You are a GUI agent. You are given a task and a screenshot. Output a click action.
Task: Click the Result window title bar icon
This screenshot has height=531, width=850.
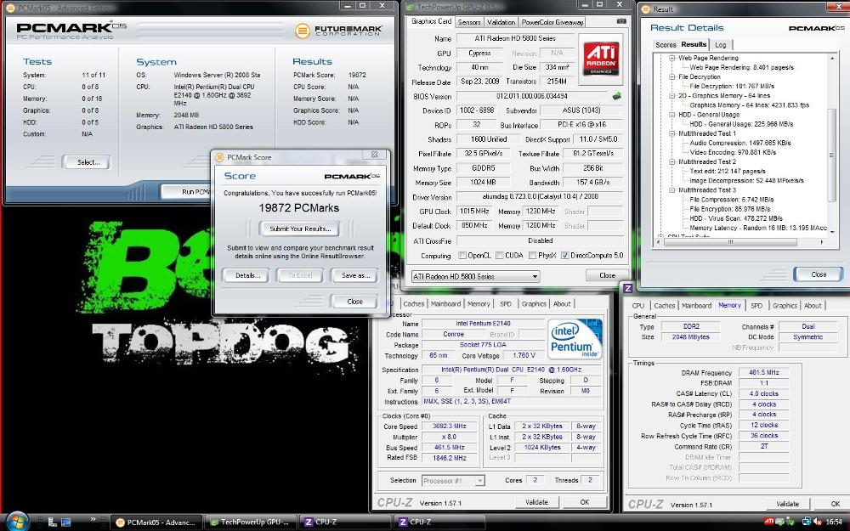646,8
